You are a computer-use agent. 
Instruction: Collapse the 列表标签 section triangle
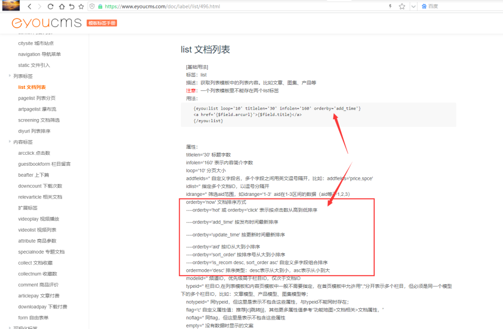point(10,76)
